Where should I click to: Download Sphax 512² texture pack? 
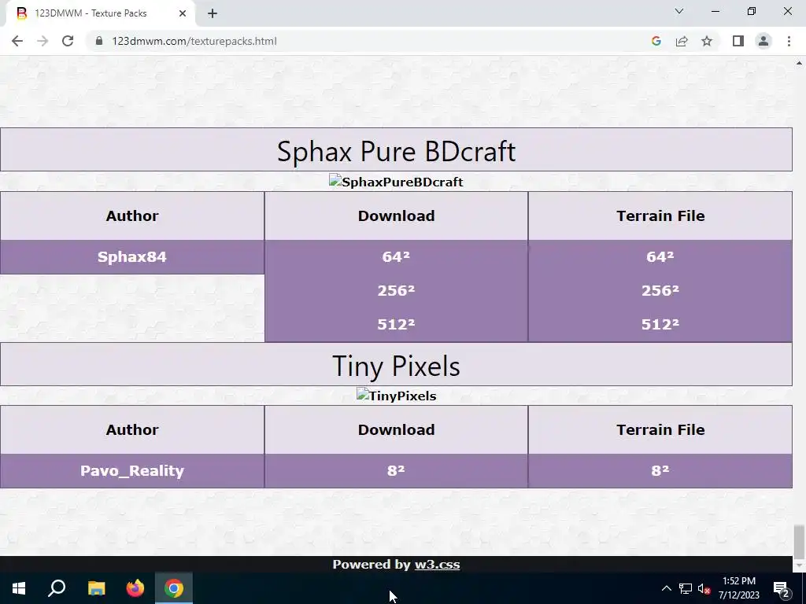pos(396,324)
